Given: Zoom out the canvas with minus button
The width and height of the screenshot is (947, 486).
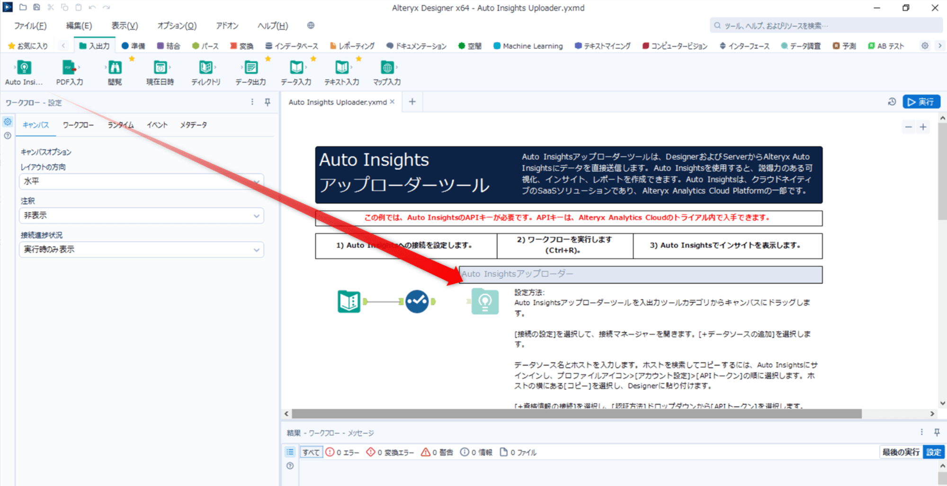Looking at the screenshot, I should click(x=908, y=127).
